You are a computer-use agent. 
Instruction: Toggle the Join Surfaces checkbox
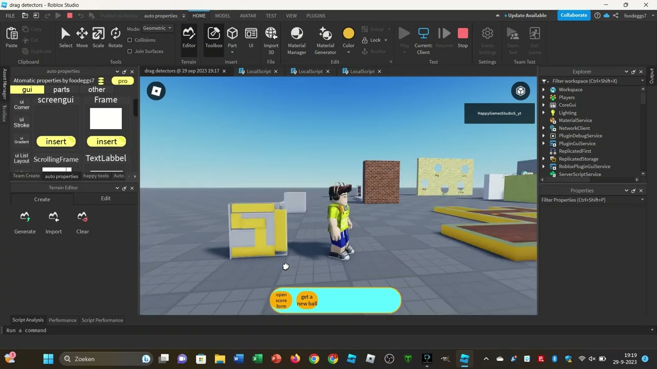129,51
